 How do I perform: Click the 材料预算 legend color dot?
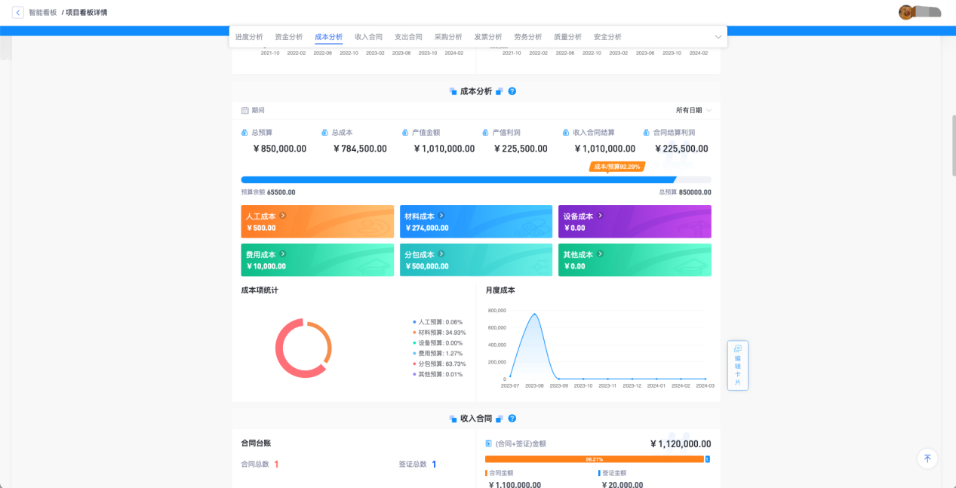click(416, 332)
